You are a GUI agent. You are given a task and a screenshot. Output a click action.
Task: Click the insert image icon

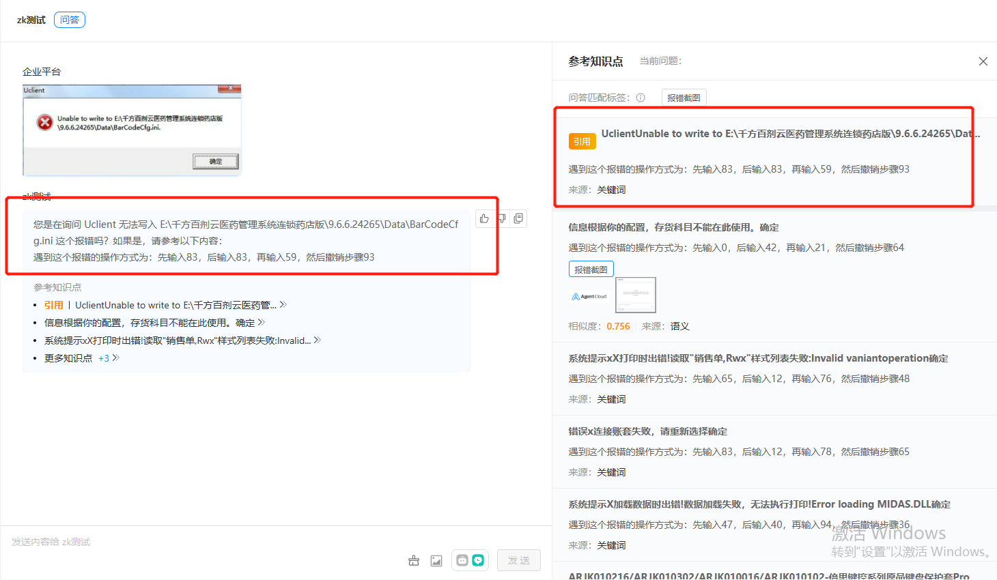436,560
